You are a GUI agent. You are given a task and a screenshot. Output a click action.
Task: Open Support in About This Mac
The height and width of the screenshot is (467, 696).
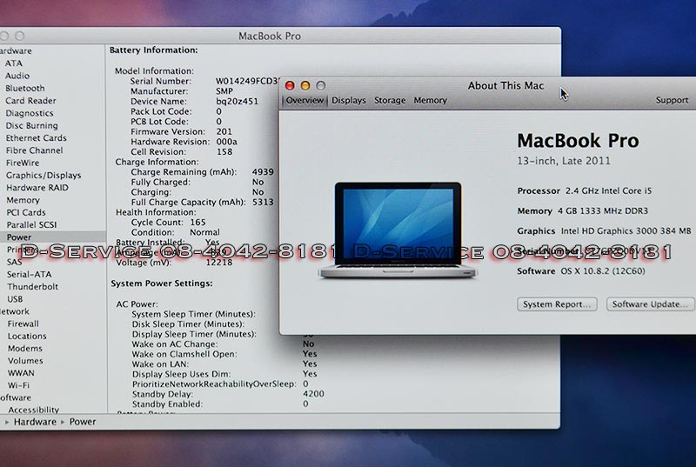[x=672, y=101]
